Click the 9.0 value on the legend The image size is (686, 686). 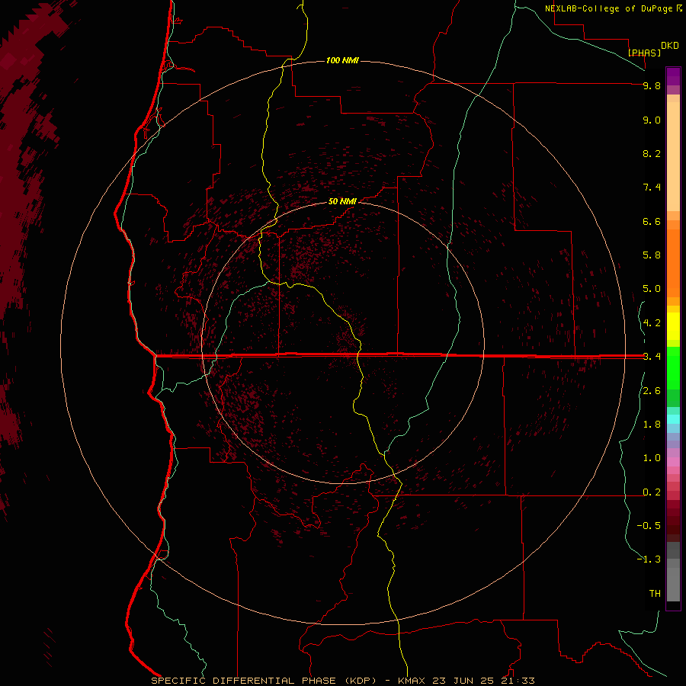(x=652, y=120)
